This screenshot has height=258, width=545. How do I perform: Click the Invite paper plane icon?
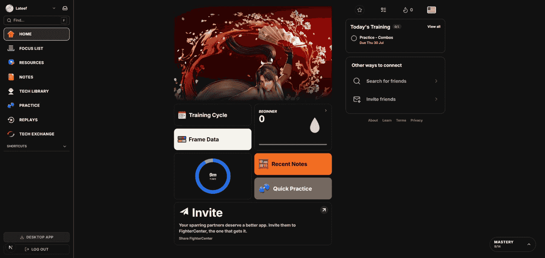coord(184,211)
